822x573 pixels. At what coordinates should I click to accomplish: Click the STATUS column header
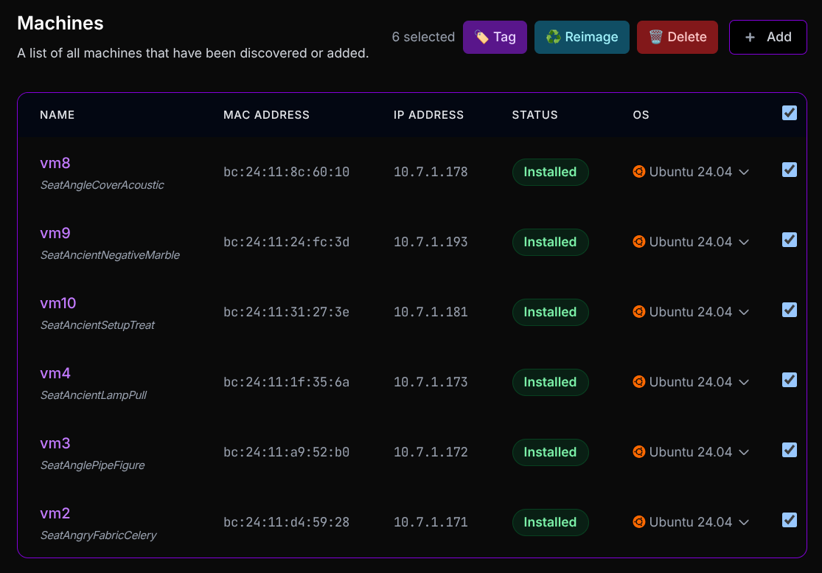[x=534, y=115]
